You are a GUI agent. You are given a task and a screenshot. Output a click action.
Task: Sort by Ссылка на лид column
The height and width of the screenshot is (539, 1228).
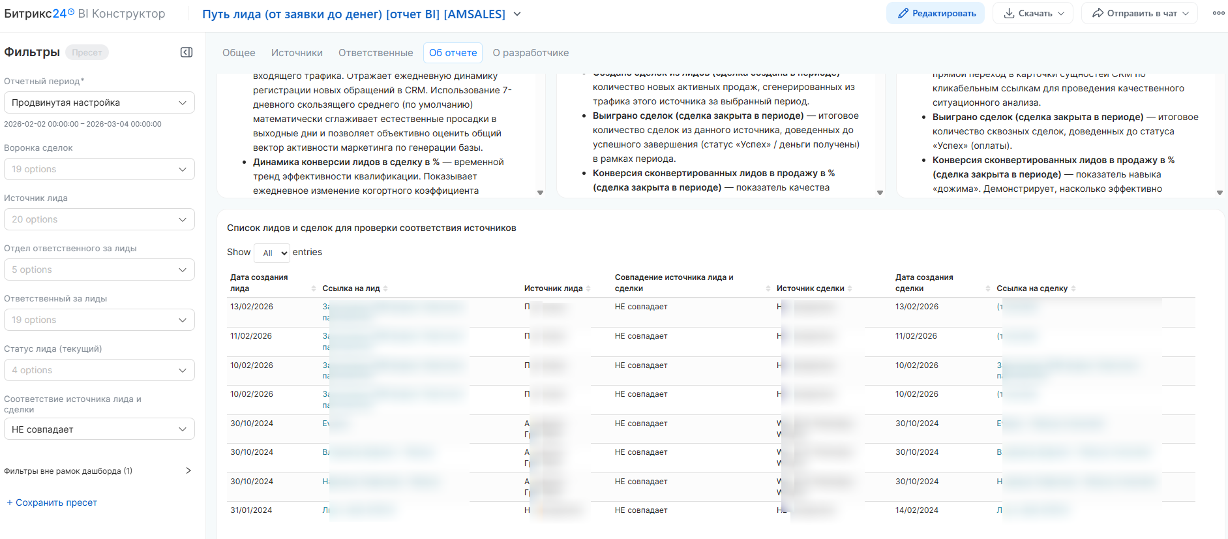click(385, 288)
